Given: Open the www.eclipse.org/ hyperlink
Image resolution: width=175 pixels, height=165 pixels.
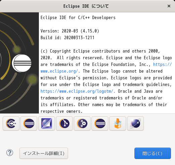Looking at the screenshot, I should click(60, 71).
